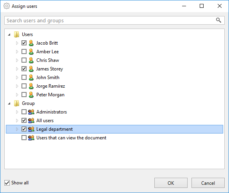Click the Administrators group icon

point(31,112)
